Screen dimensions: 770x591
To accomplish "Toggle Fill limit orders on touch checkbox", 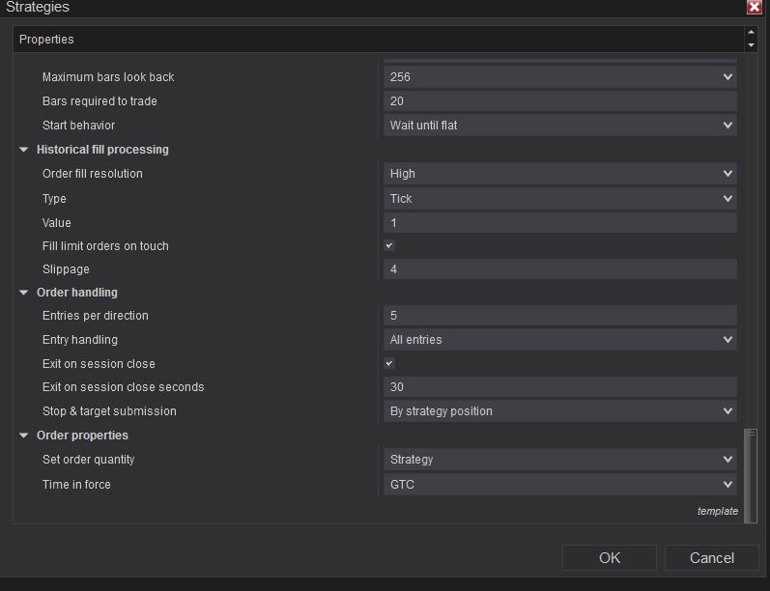I will click(389, 246).
